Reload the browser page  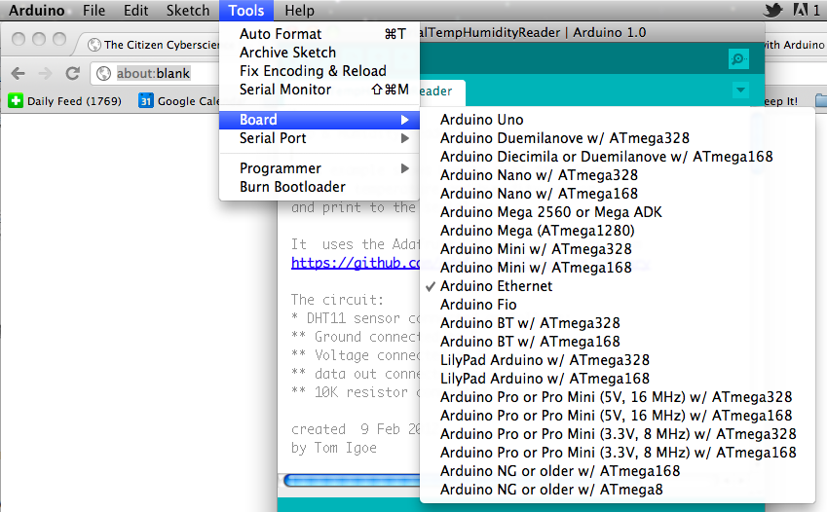tap(73, 73)
